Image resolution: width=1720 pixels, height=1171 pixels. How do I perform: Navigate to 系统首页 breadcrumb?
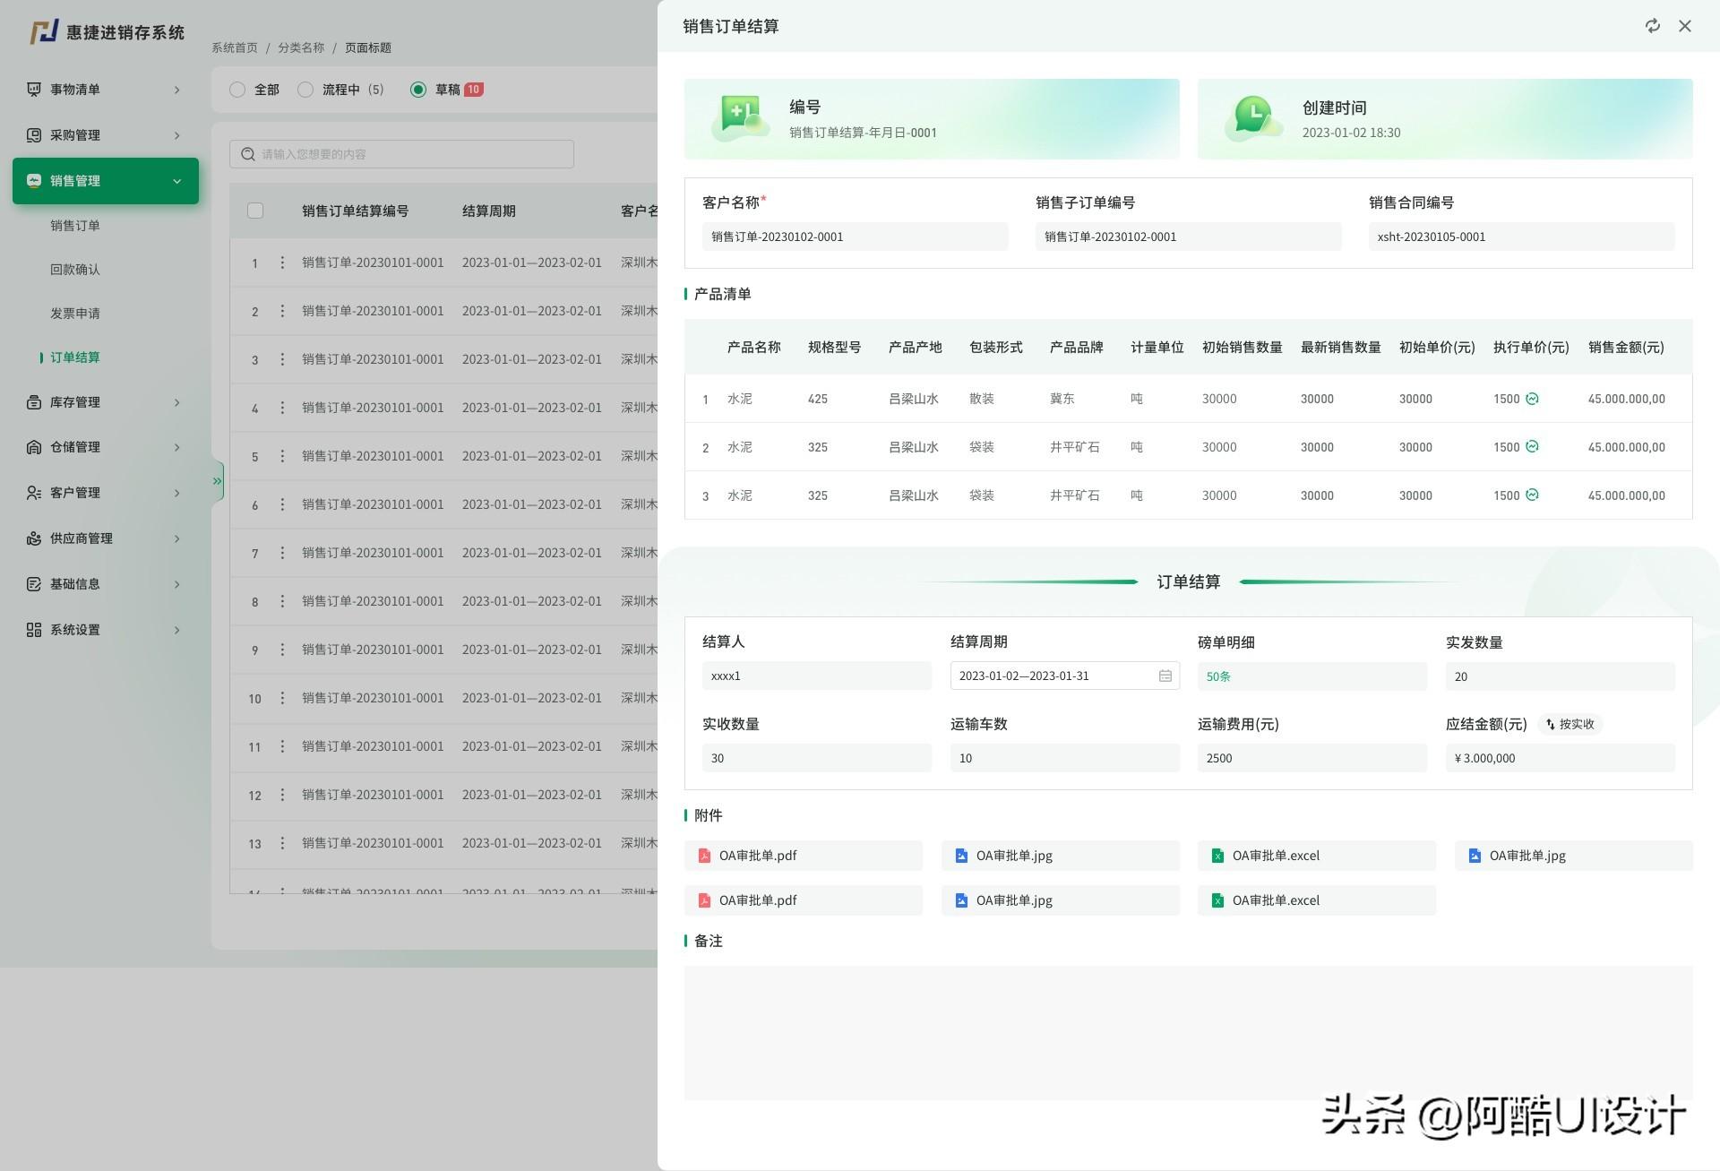(233, 47)
